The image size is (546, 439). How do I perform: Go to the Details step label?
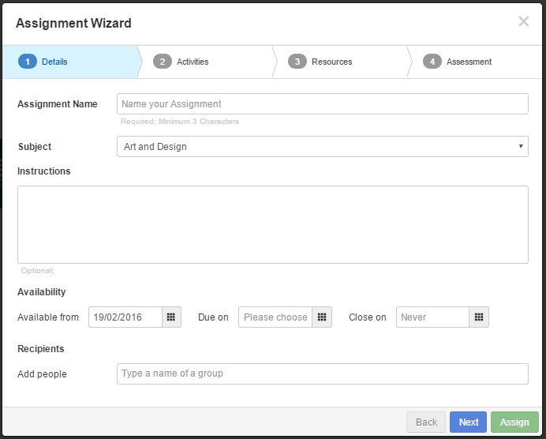(x=54, y=62)
